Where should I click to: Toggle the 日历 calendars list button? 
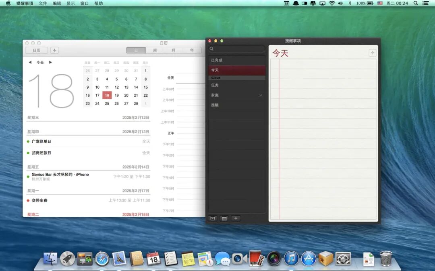(x=37, y=50)
